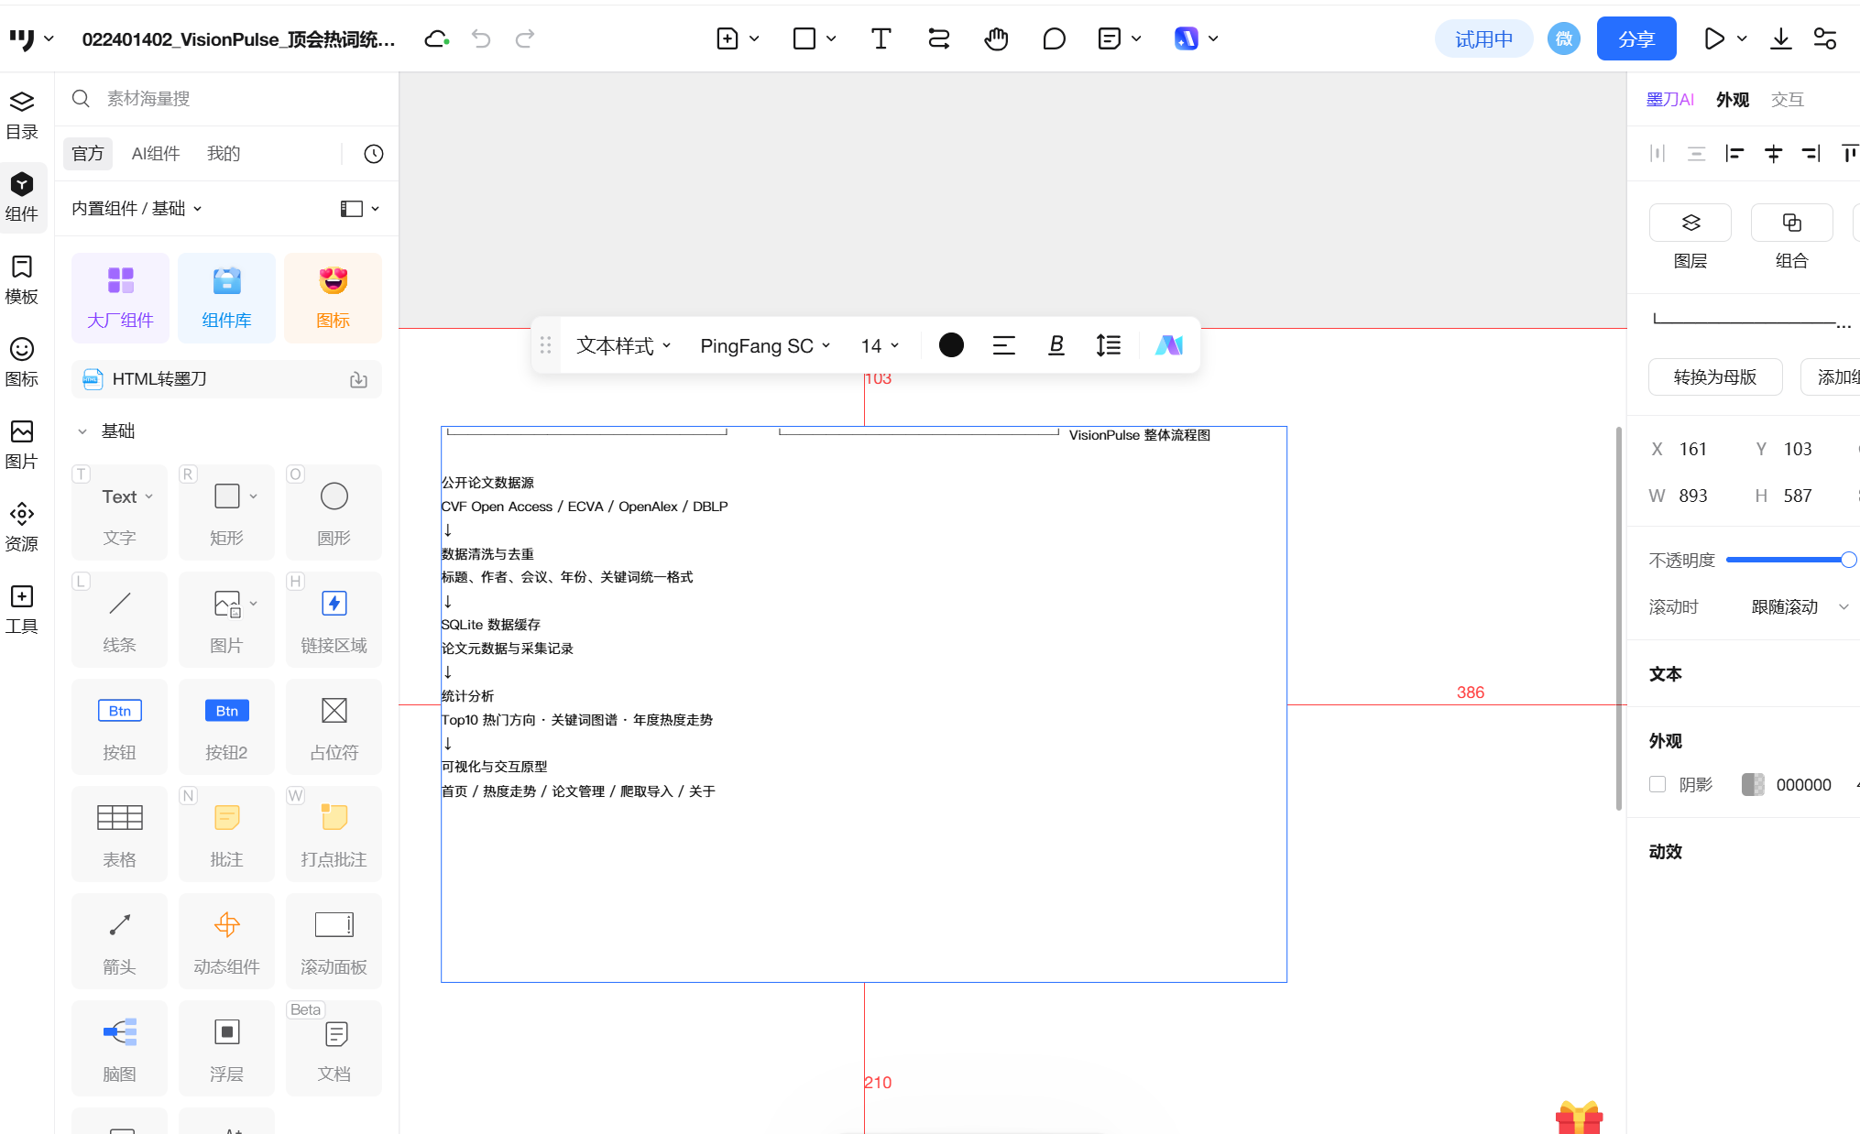Click the 分享 share button
This screenshot has width=1860, height=1134.
[1636, 38]
